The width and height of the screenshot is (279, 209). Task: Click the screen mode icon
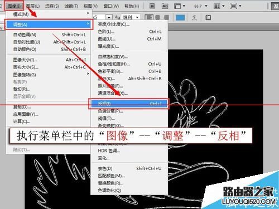(x=235, y=6)
